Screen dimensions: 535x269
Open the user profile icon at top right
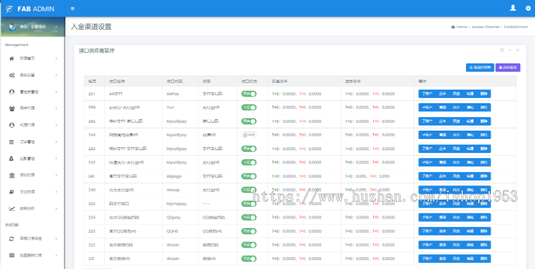point(512,8)
